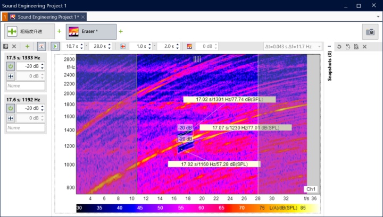This screenshot has width=383, height=217.
Task: Click the Name field of 1192 Hz region
Action: (26, 128)
